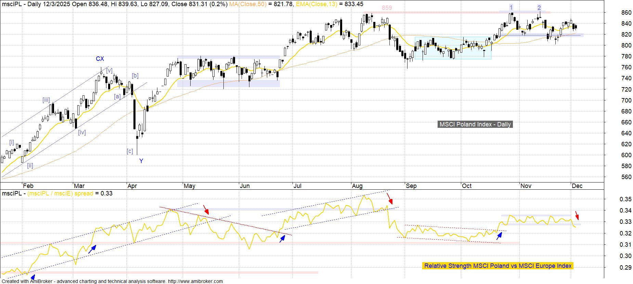Select the CX wave label

[100, 59]
